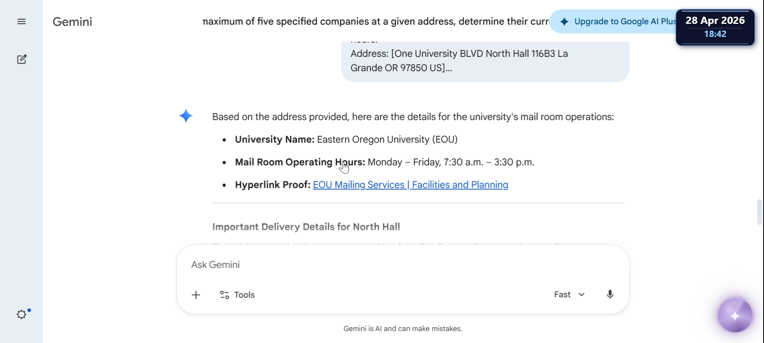Focus the Ask Gemini input field
764x343 pixels.
point(403,265)
